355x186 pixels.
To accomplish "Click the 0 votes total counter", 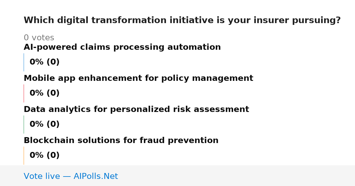I will pyautogui.click(x=39, y=38).
